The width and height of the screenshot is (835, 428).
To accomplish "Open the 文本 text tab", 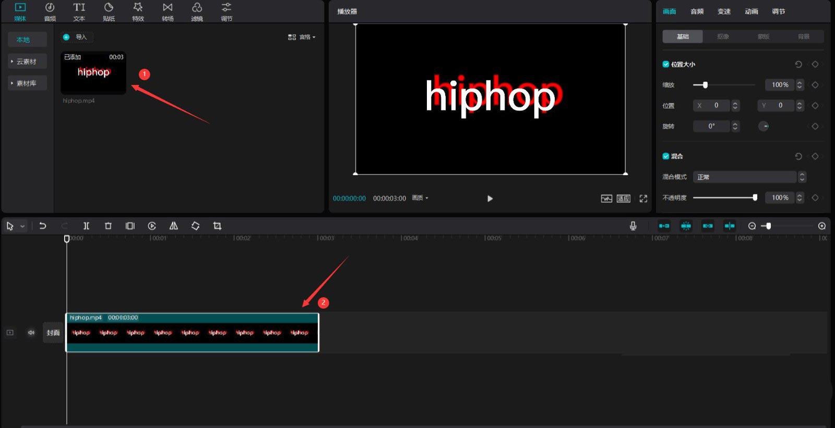I will [x=79, y=11].
